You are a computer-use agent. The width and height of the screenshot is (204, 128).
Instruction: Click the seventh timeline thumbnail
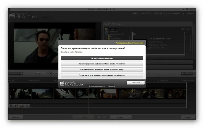coord(153,93)
